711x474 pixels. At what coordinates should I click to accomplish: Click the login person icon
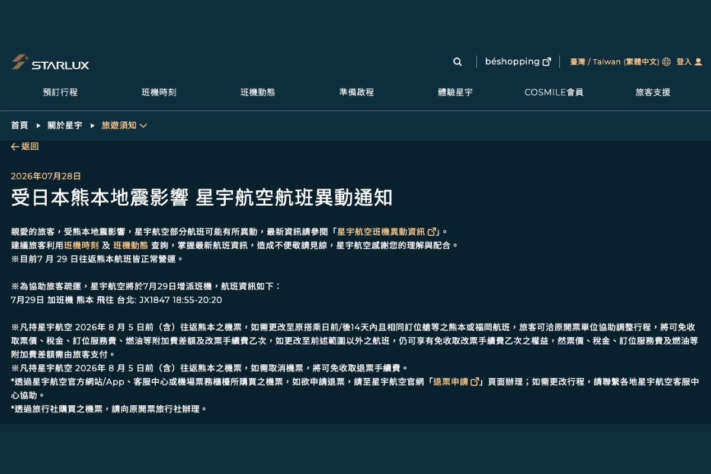(699, 62)
